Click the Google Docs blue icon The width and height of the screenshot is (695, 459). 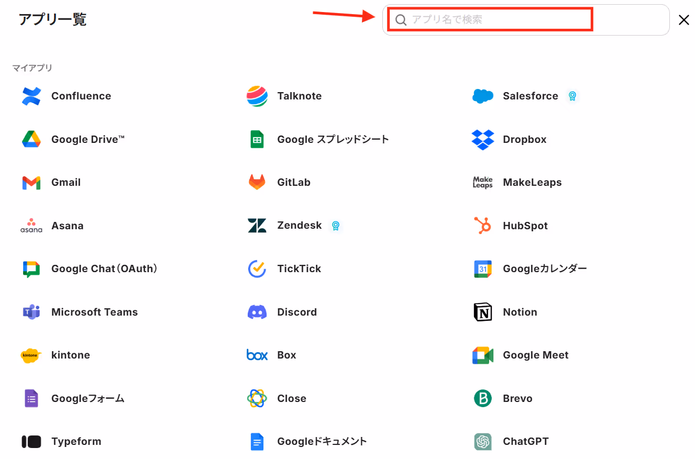coord(257,442)
